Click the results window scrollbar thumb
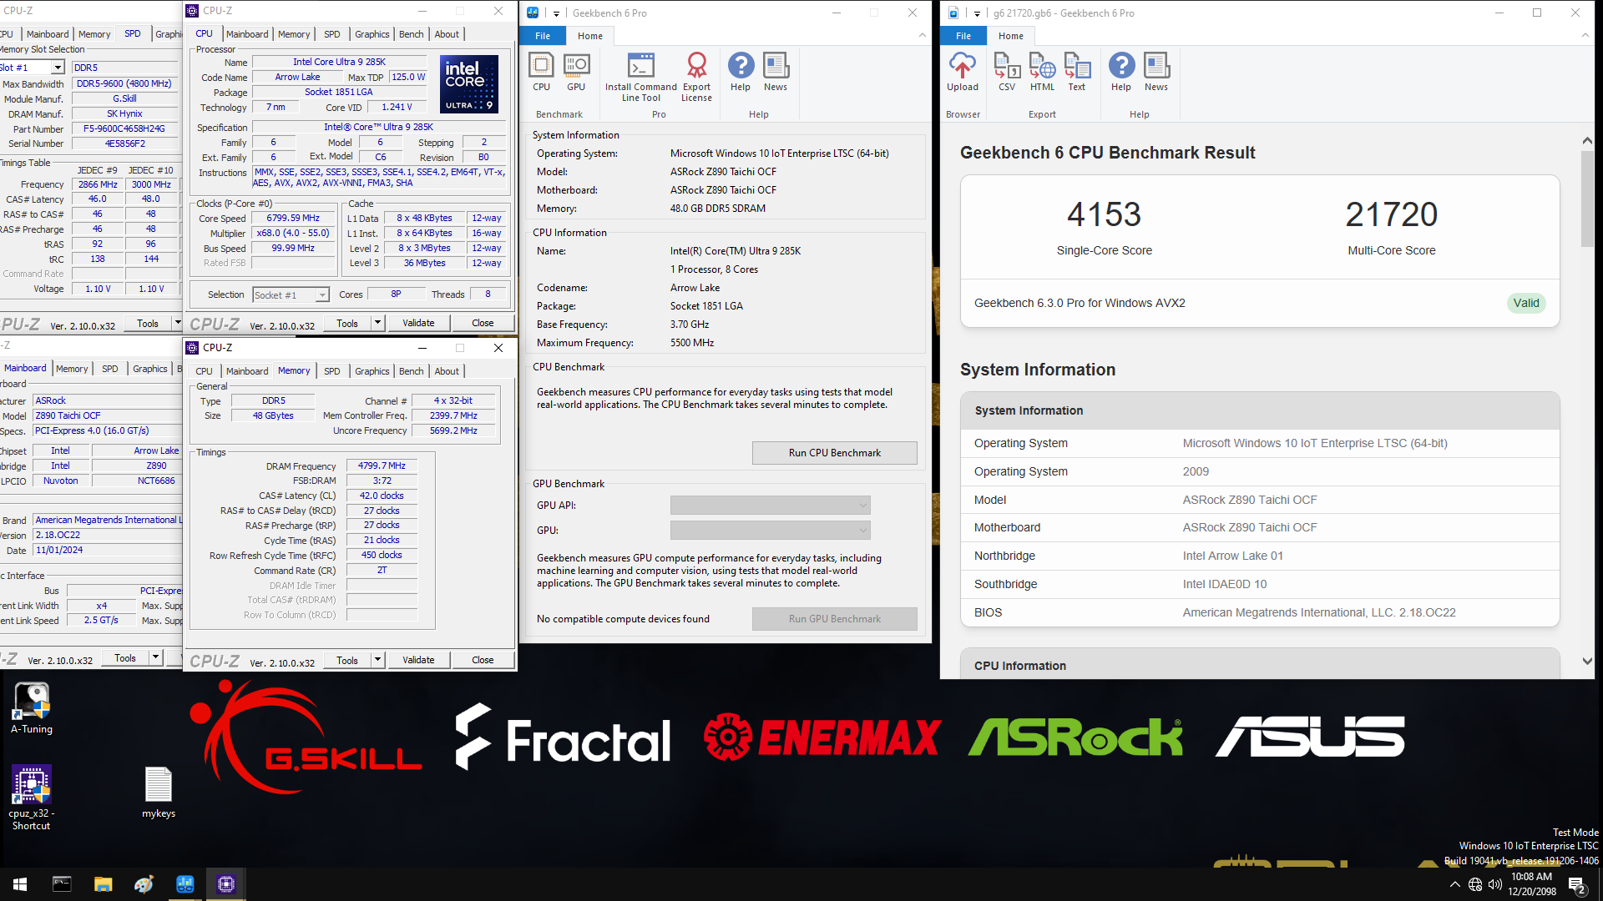Image resolution: width=1603 pixels, height=901 pixels. 1586,199
